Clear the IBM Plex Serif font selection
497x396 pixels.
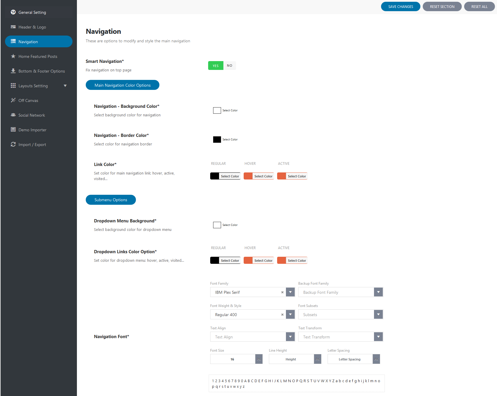pyautogui.click(x=282, y=292)
